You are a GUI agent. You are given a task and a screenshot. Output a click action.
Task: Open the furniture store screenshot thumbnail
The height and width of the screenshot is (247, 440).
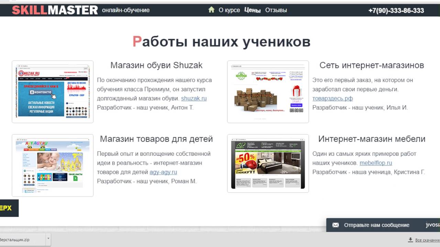[268, 163]
